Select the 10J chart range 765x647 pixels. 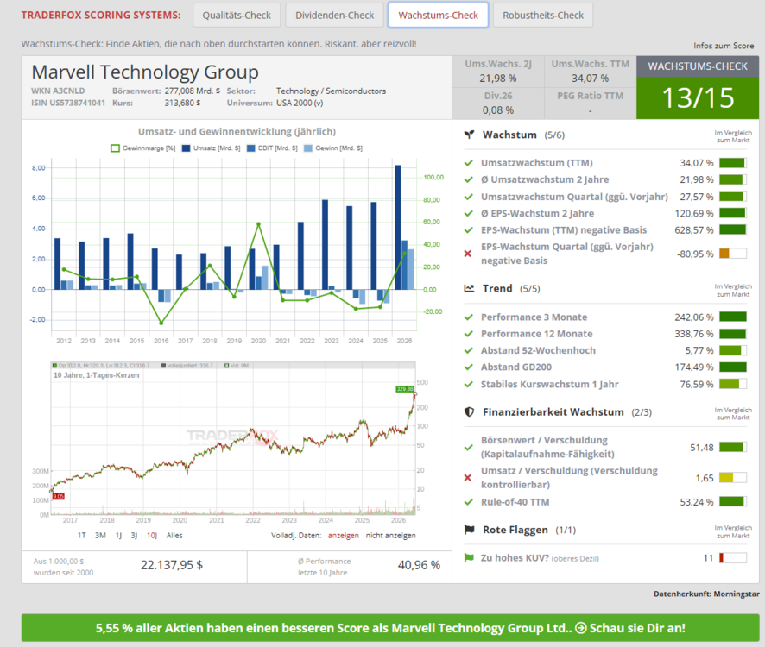[x=152, y=536]
